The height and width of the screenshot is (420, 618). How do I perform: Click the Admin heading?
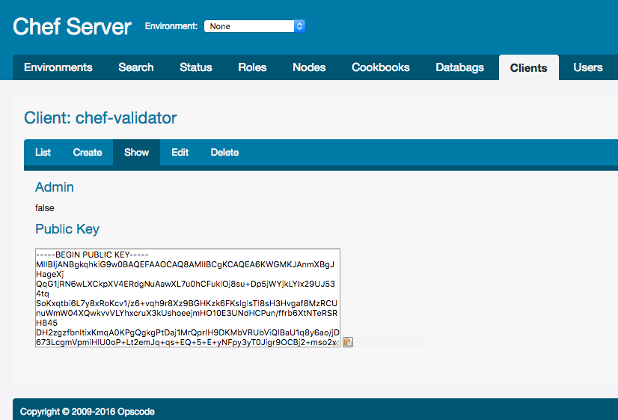(x=55, y=187)
